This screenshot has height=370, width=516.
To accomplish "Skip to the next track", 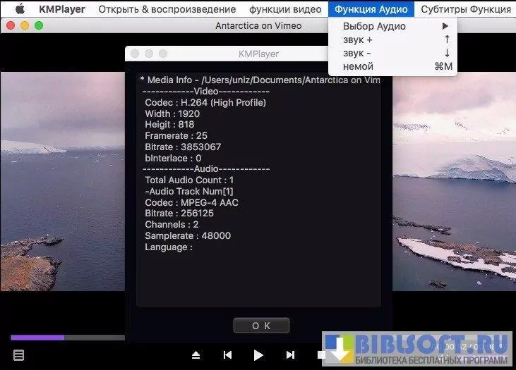I will [290, 355].
